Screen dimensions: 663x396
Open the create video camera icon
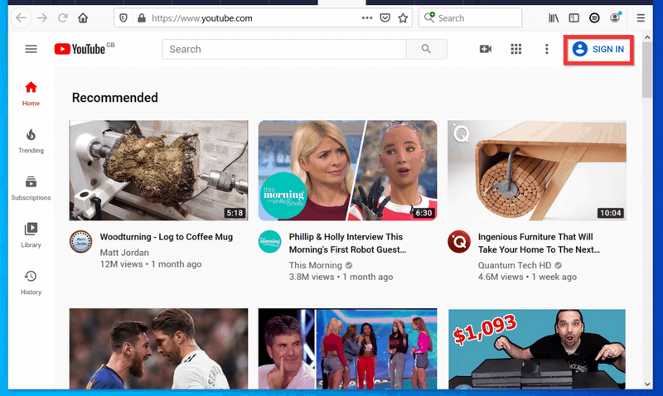[x=486, y=49]
